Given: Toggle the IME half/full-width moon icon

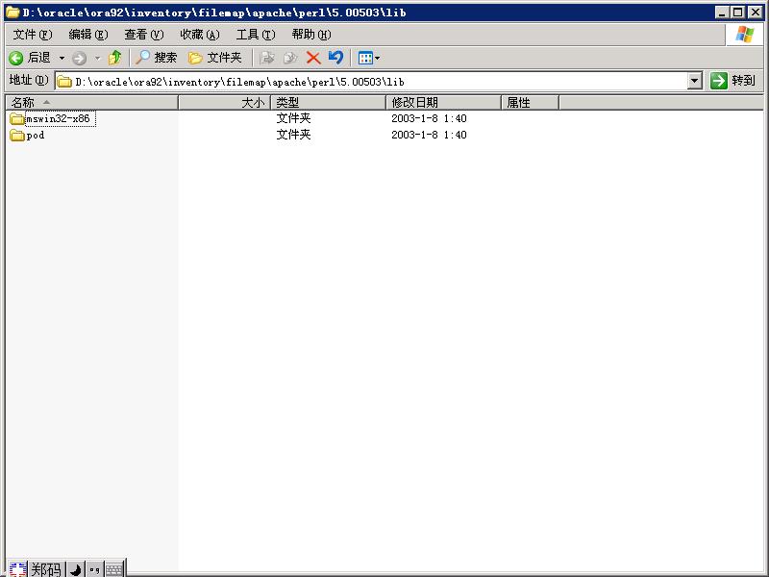Looking at the screenshot, I should point(76,569).
